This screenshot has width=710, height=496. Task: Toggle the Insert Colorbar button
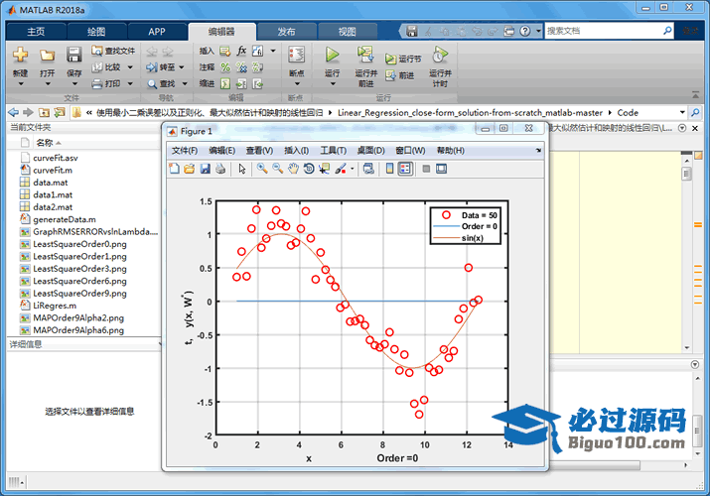click(x=389, y=169)
